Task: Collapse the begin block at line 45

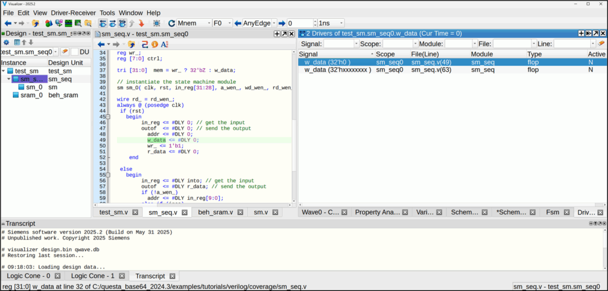Action: coord(108,117)
